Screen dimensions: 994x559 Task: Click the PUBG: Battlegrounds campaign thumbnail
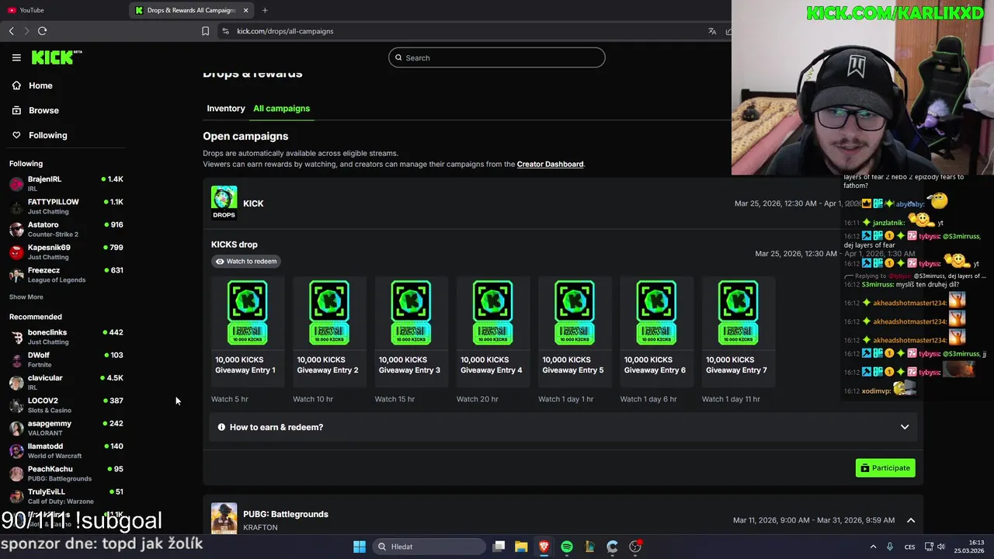pyautogui.click(x=224, y=518)
